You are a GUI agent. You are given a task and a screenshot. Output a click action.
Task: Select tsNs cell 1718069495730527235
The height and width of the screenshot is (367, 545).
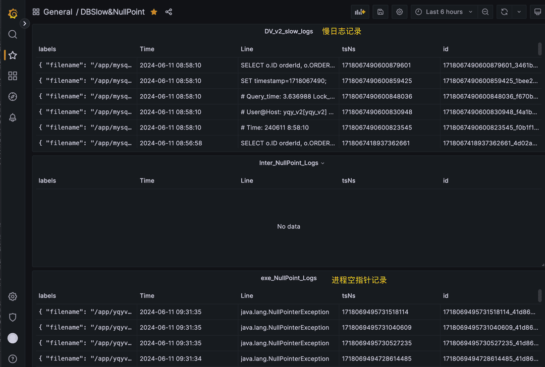pos(390,343)
